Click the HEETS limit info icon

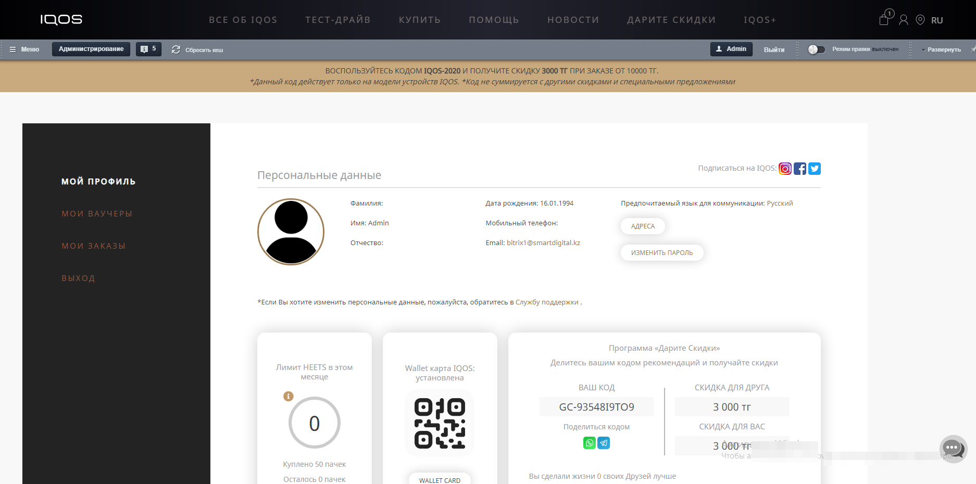(x=289, y=397)
